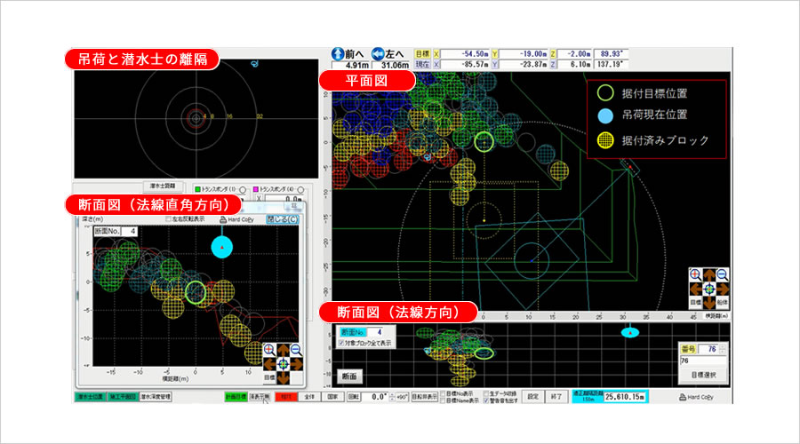Recenter cross-section window with crosshair icon
The width and height of the screenshot is (800, 444).
tap(284, 364)
